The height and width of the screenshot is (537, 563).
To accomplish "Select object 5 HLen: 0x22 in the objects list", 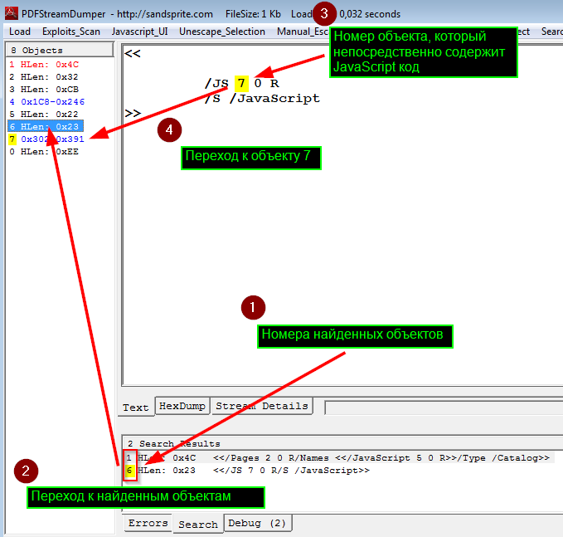I will (44, 114).
